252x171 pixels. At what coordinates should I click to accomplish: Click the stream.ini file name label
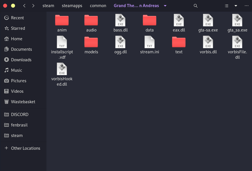150,52
